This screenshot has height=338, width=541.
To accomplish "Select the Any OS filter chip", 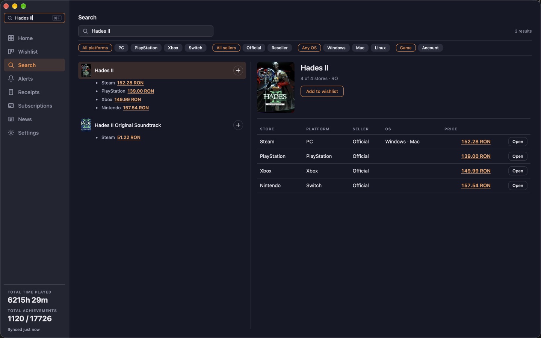I will (x=310, y=48).
